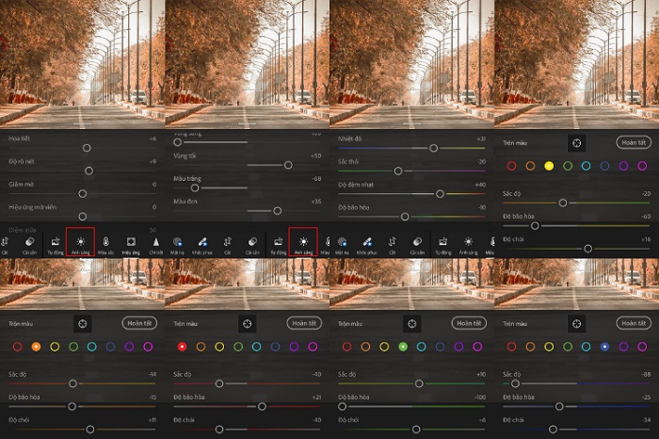
Task: Select the selected yellow color circle
Action: [549, 166]
